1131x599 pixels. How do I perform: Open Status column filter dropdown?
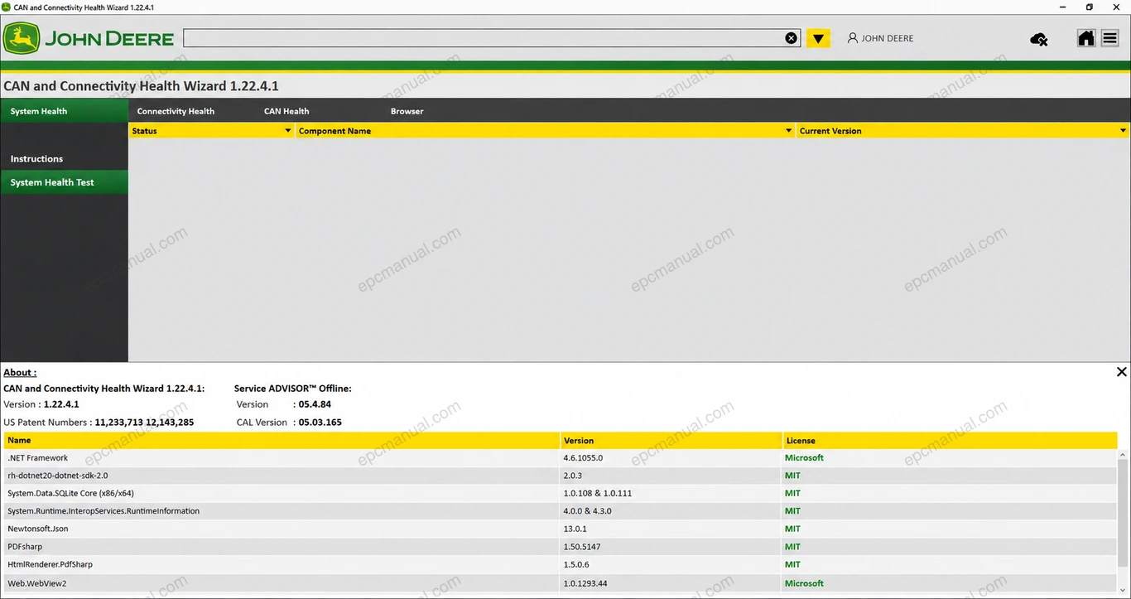click(x=288, y=131)
